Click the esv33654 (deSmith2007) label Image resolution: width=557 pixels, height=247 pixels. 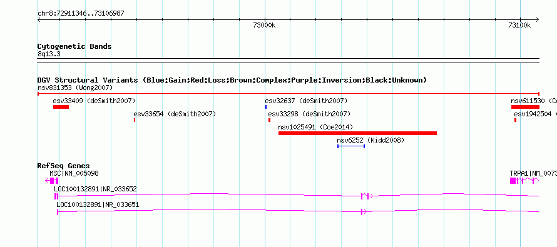(175, 114)
